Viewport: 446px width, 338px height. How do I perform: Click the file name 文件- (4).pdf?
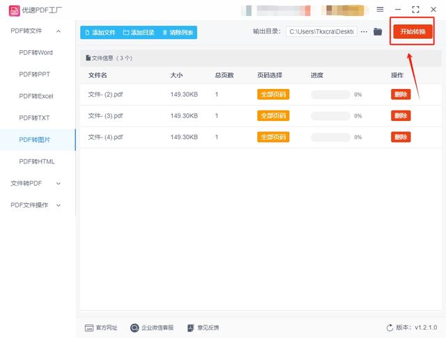point(105,138)
